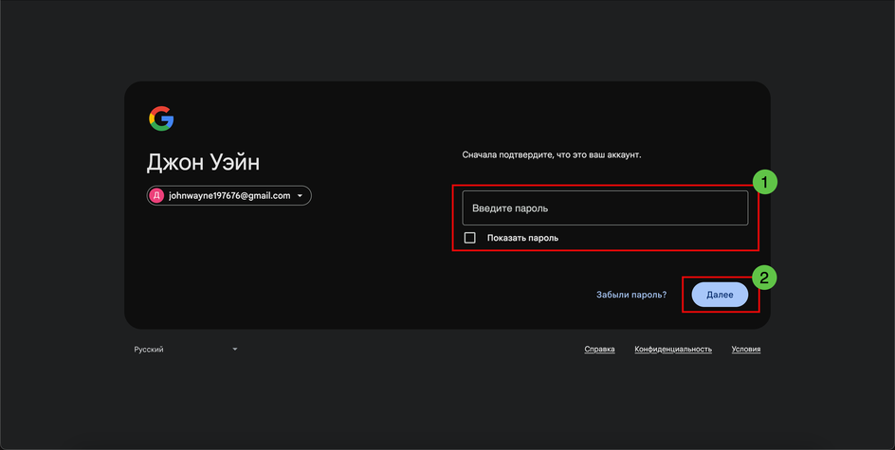Image resolution: width=895 pixels, height=450 pixels.
Task: Open the johnwayne197676@gmail.com account switcher
Action: coord(228,195)
